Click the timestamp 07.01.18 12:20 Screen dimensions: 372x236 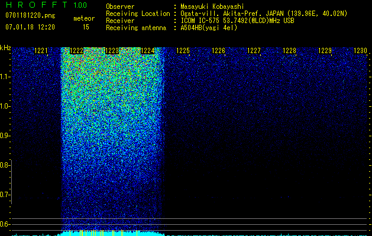point(30,27)
